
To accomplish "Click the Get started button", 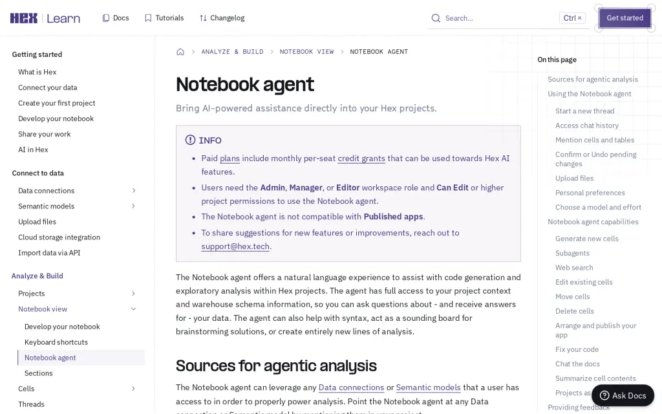I will point(625,17).
